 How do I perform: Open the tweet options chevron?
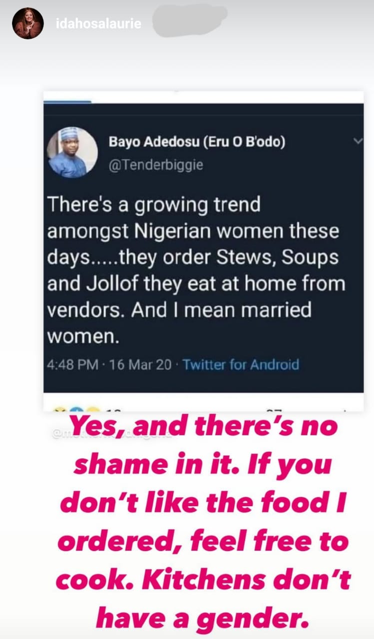tap(358, 142)
